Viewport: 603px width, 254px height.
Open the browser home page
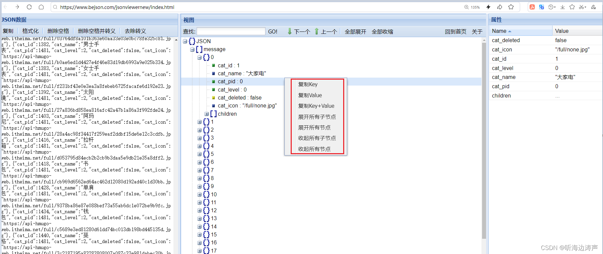(41, 7)
